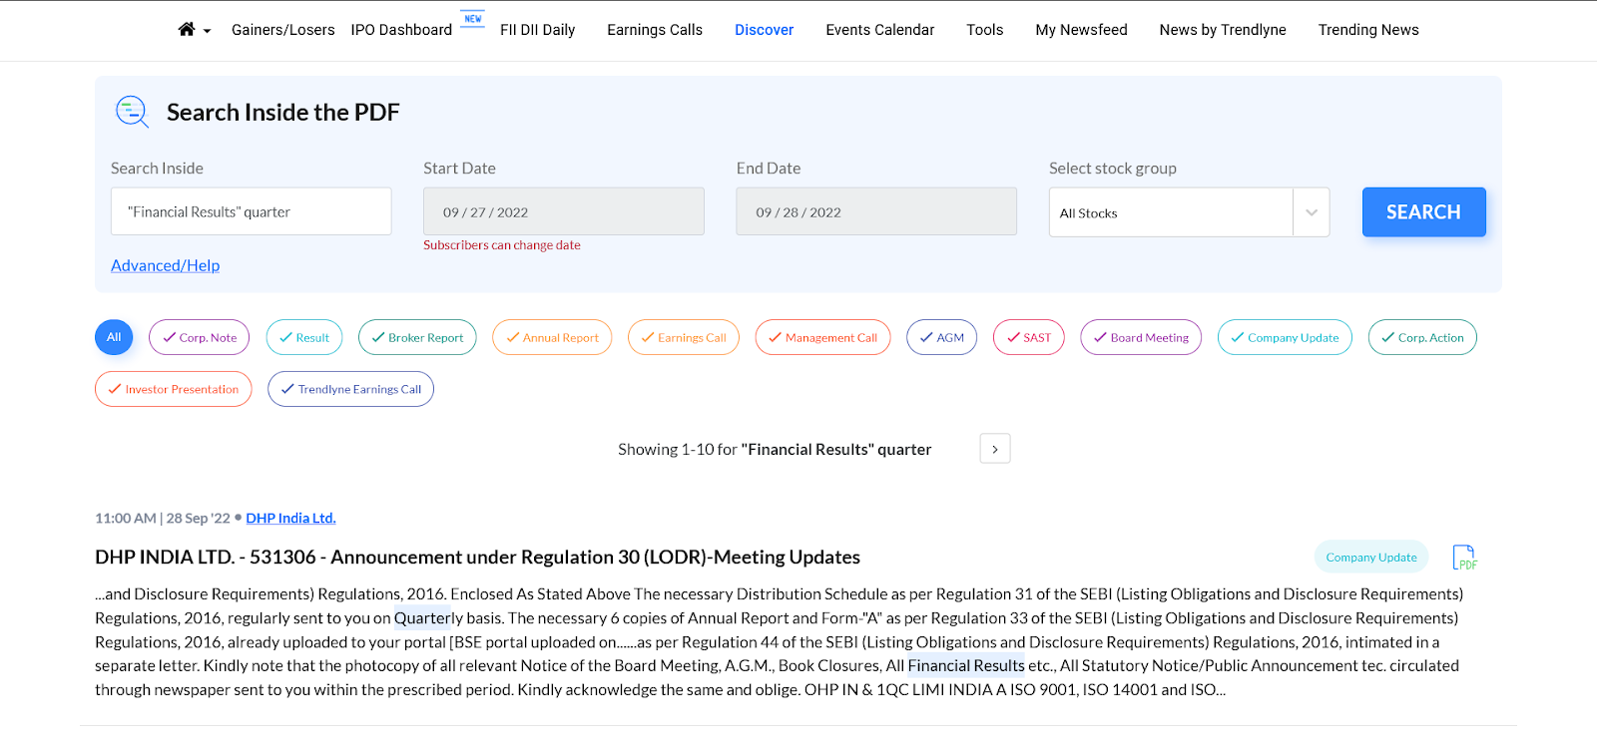Viewport: 1597px width, 756px height.
Task: Toggle the Corp. Note filter
Action: tap(200, 337)
